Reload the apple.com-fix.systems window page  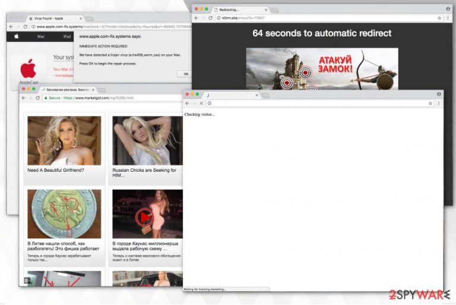26,27
